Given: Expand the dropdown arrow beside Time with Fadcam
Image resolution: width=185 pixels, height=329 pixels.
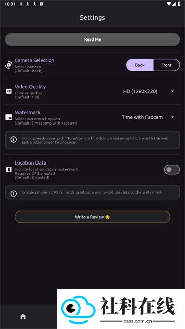Looking at the screenshot, I should point(173,117).
